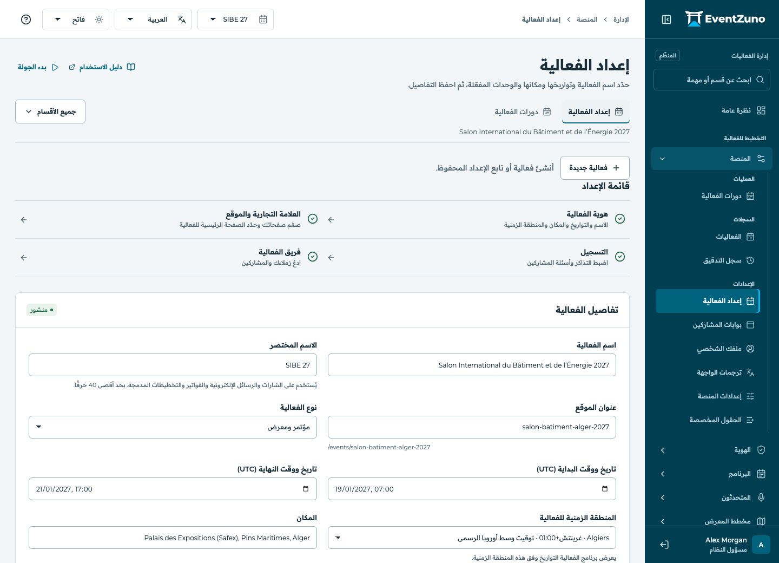
Task: Click the Alex Morgan avatar
Action: [761, 545]
